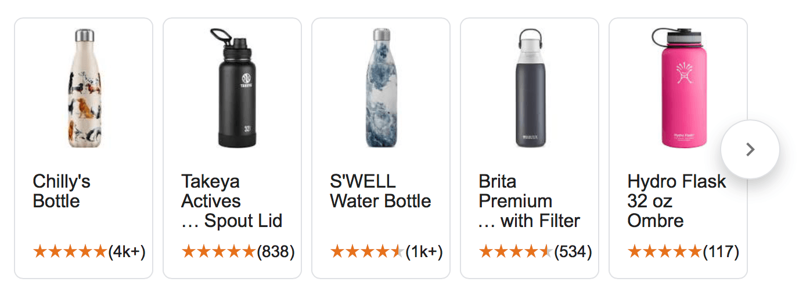Open the 534 reviews count for Brita

tap(573, 251)
